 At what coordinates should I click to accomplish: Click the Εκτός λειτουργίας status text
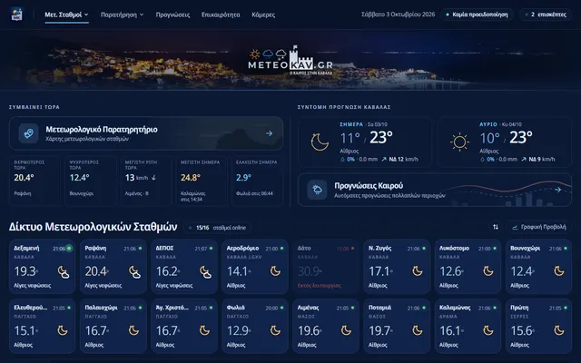[320, 286]
